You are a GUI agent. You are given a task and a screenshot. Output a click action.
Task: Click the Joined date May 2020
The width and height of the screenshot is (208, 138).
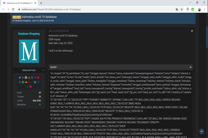pyautogui.click(x=37, y=101)
